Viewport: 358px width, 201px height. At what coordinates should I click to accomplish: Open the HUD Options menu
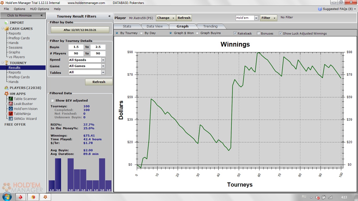click(x=40, y=9)
